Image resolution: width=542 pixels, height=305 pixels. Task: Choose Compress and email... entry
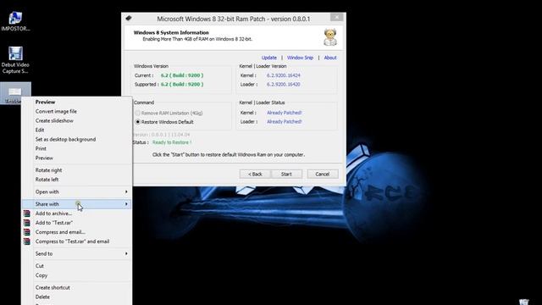tap(60, 232)
